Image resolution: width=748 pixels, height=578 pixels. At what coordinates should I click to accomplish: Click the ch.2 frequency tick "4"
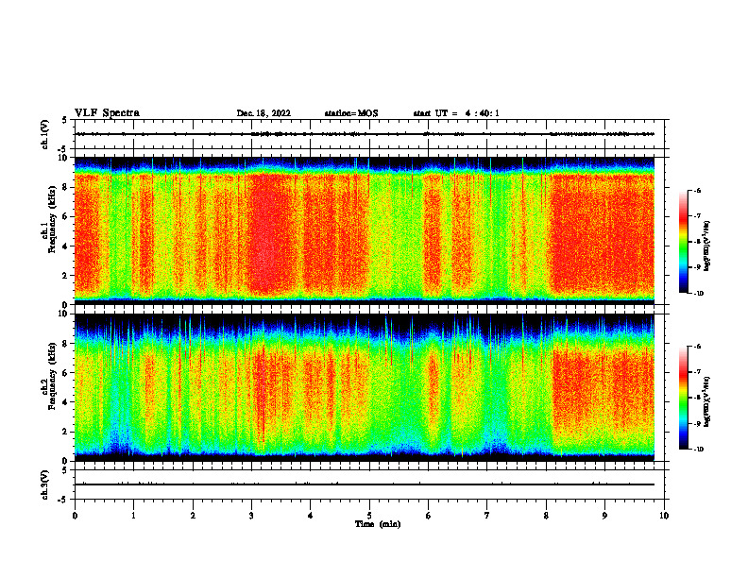coord(65,402)
